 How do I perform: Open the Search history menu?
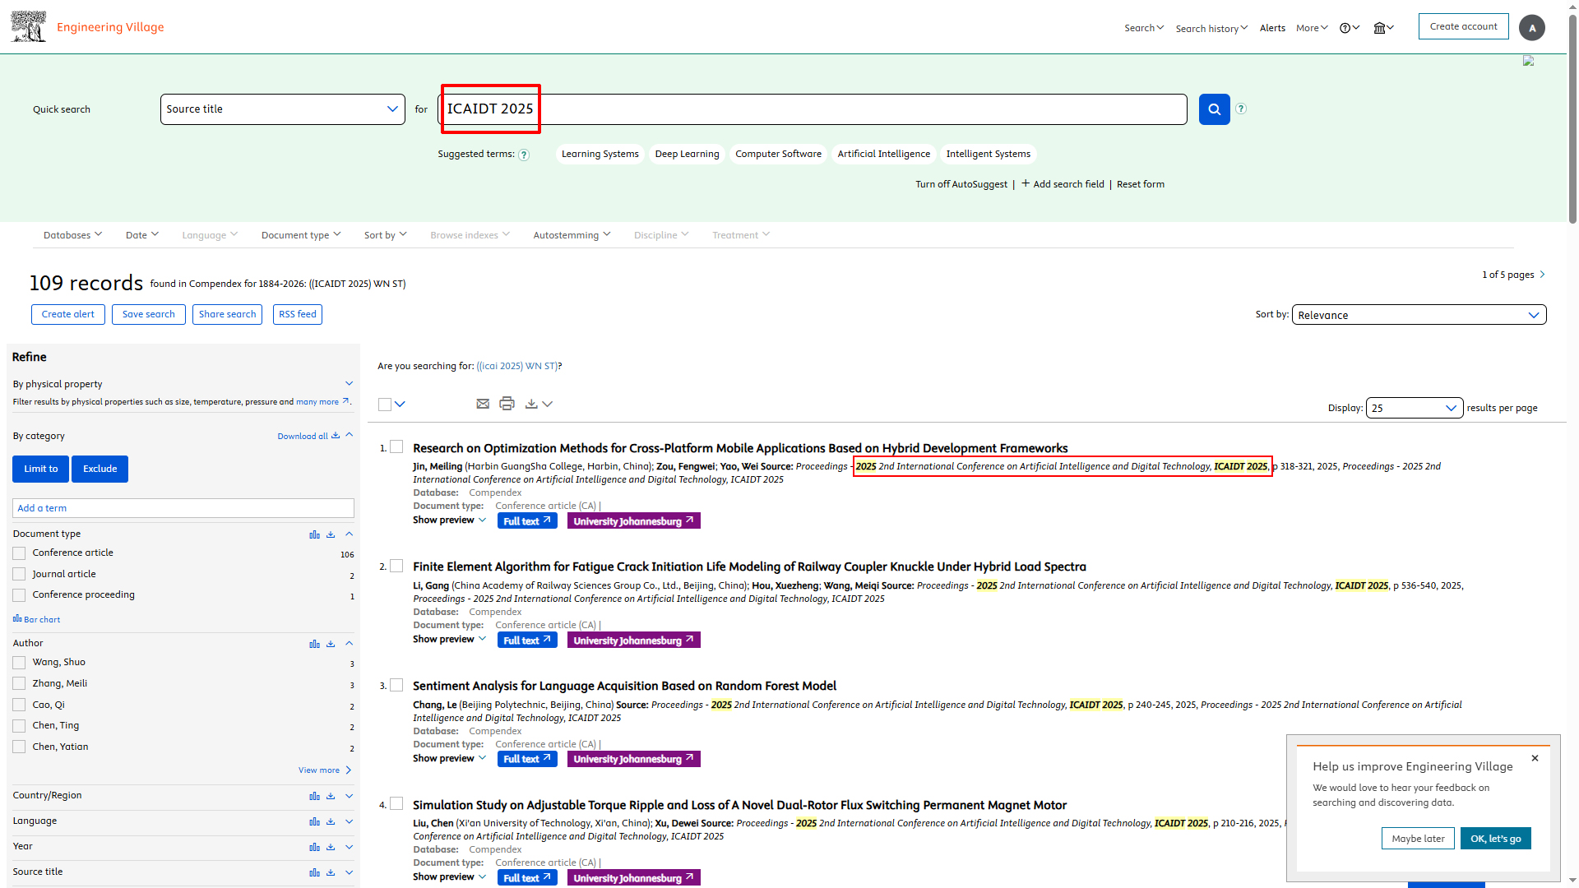(1211, 28)
